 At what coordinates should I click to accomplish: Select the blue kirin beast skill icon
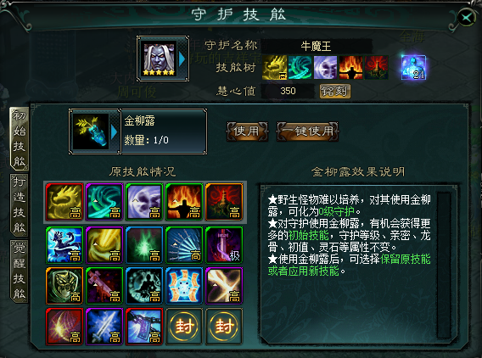(x=64, y=245)
